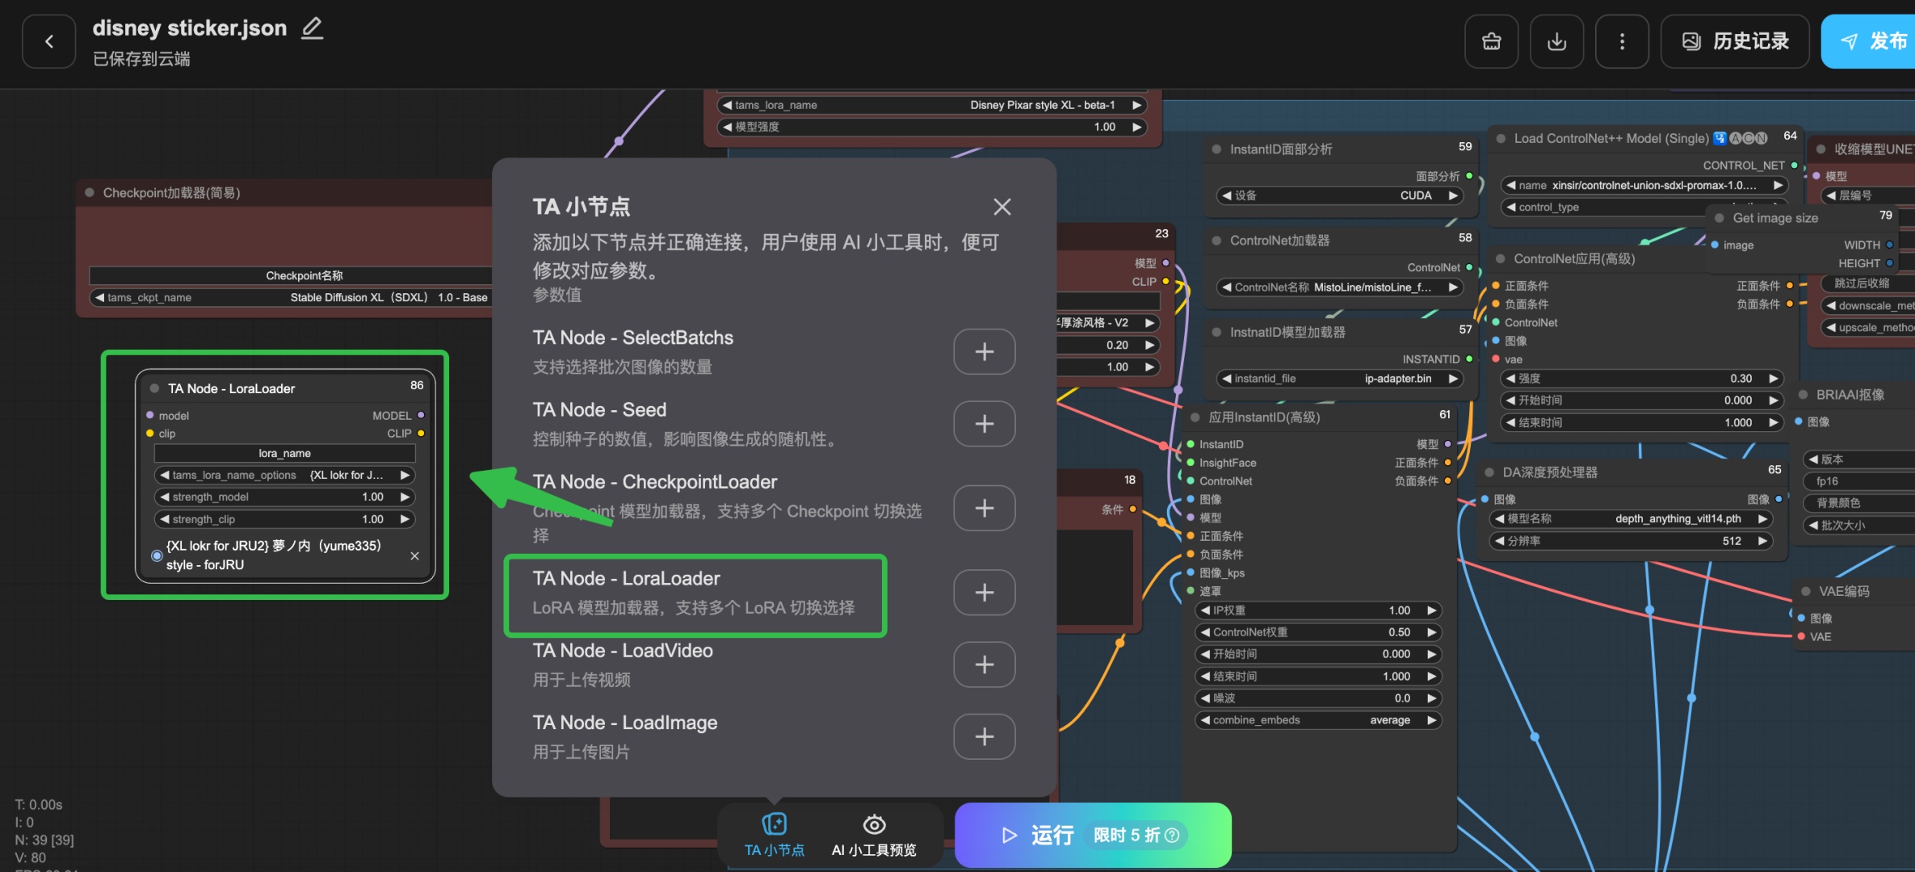Open the 设备 CUDA dropdown's next-value arrow
This screenshot has width=1915, height=872.
[x=1453, y=195]
